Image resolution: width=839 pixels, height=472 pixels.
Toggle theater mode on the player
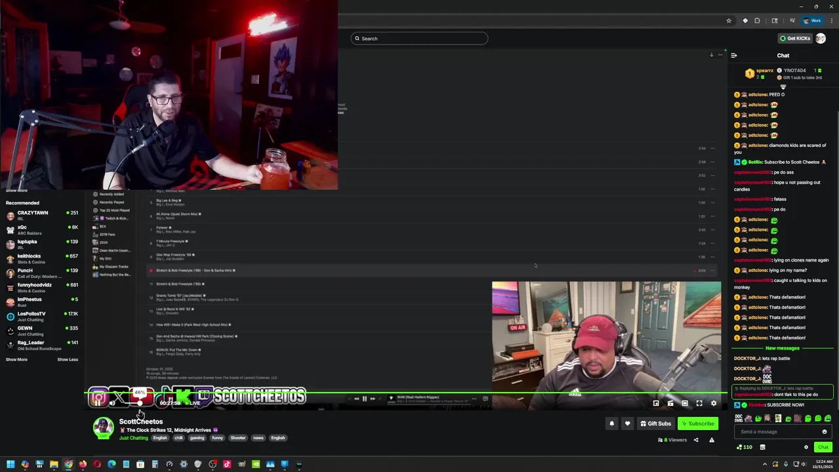coord(685,403)
